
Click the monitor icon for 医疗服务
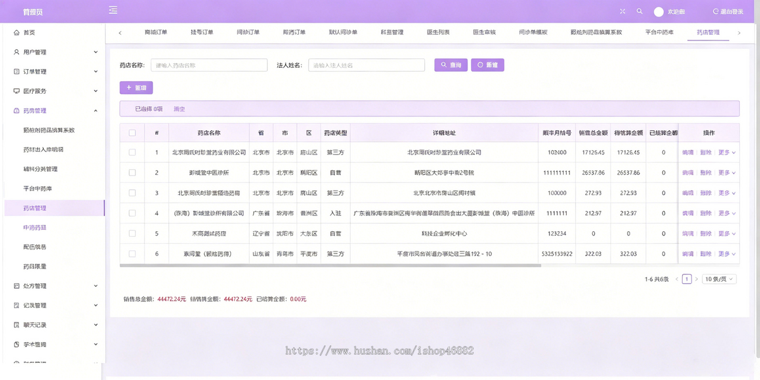[x=16, y=91]
